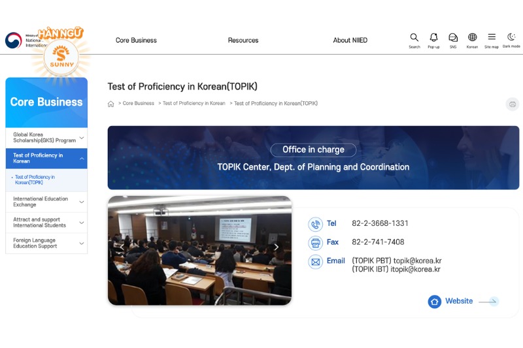Open the Core Business top menu
523x348 pixels.
point(136,40)
